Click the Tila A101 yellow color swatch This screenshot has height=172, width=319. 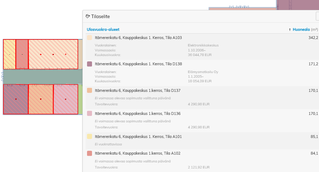pos(90,137)
